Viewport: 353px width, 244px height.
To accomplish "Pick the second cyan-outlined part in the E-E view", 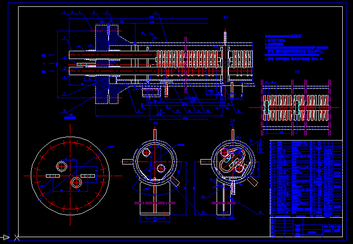I will tap(297, 107).
